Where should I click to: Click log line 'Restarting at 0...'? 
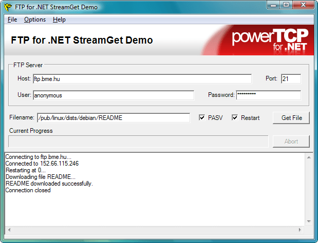[x=26, y=170]
